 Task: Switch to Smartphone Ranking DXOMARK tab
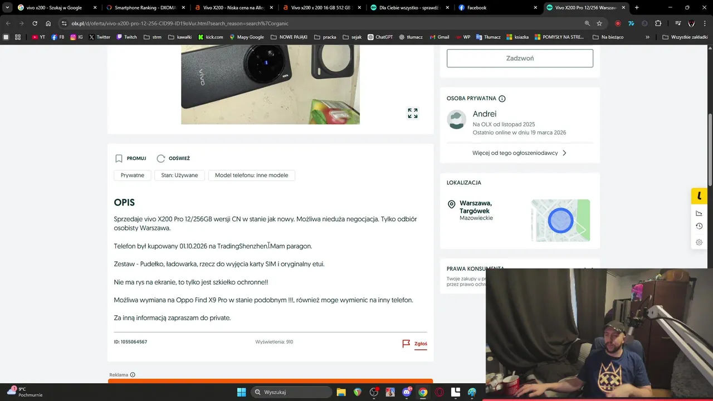point(146,8)
